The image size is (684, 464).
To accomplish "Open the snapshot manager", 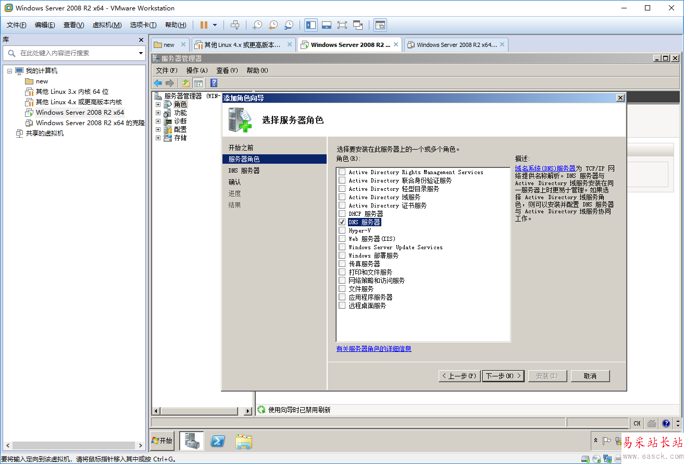I will tap(289, 25).
